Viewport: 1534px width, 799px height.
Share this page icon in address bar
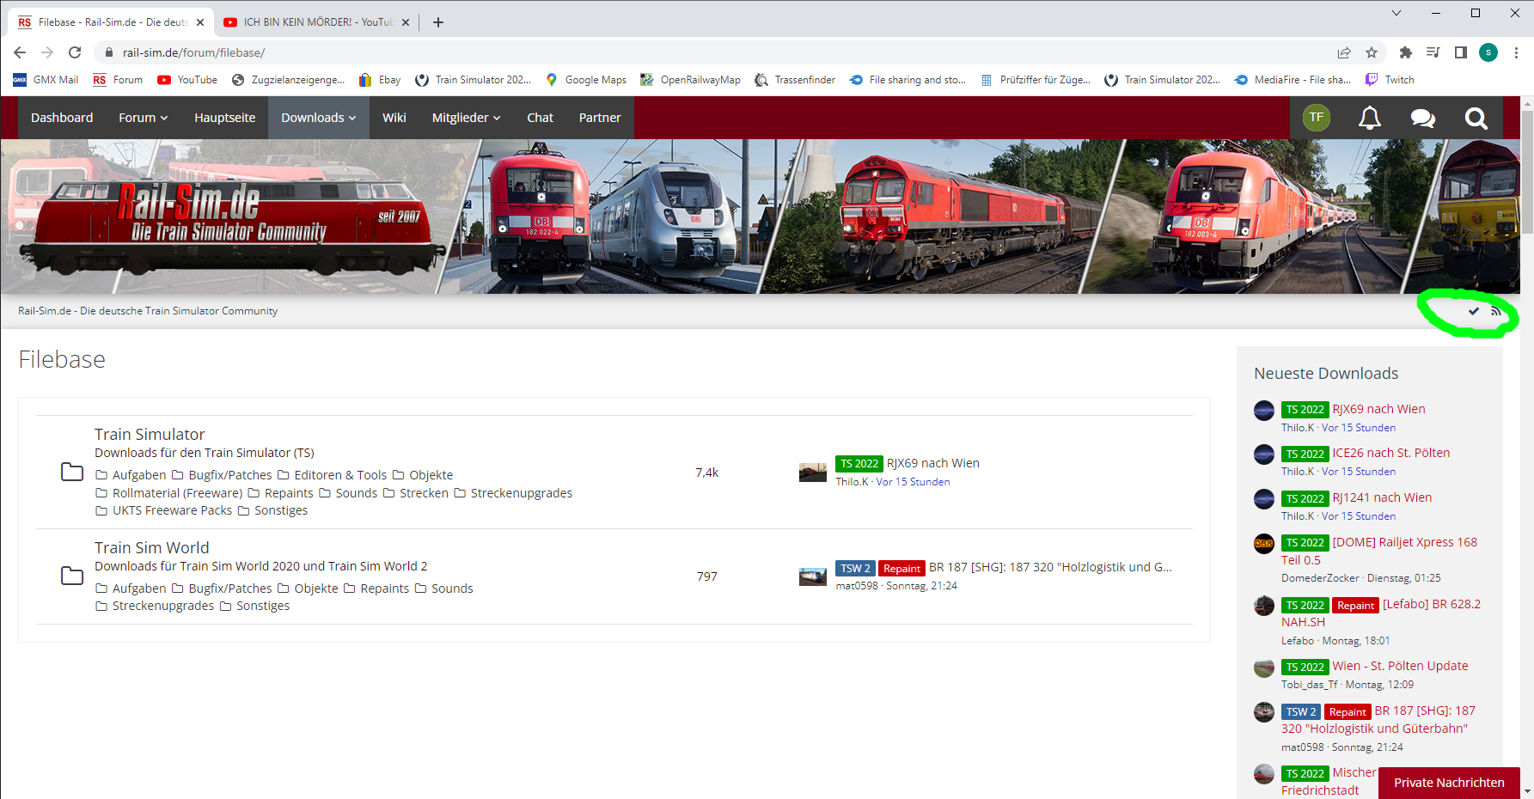point(1344,52)
